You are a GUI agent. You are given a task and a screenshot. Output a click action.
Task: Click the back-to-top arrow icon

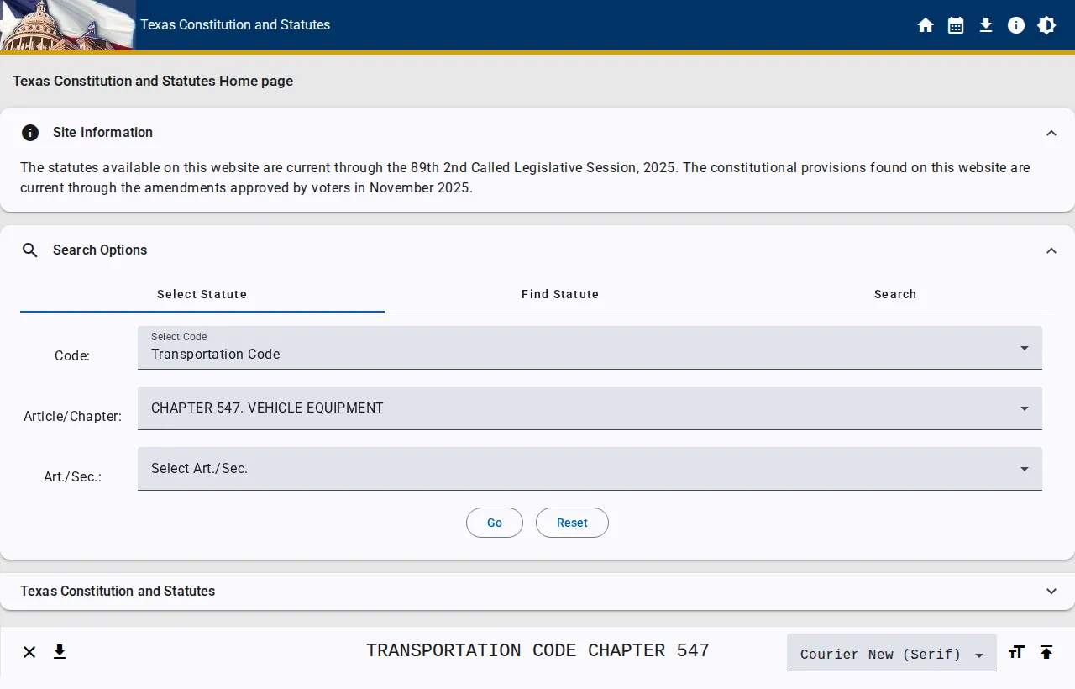[x=1046, y=652]
